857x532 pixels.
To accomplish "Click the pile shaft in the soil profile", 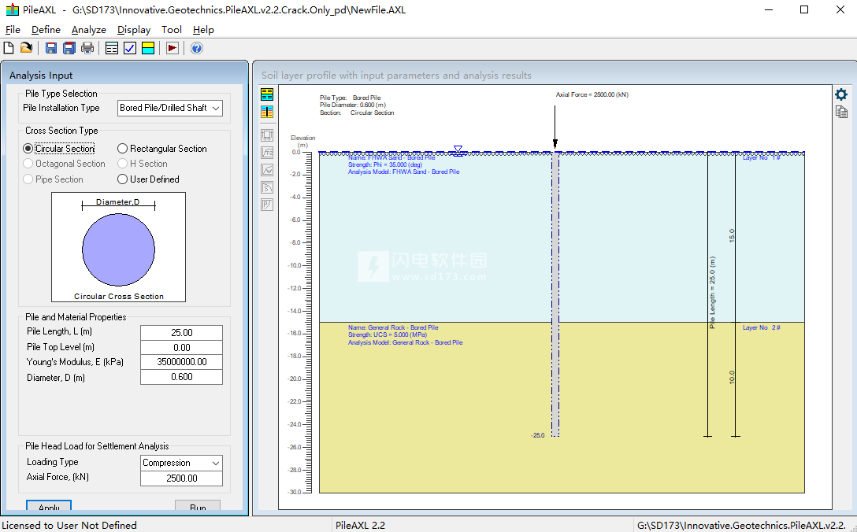I will click(555, 294).
